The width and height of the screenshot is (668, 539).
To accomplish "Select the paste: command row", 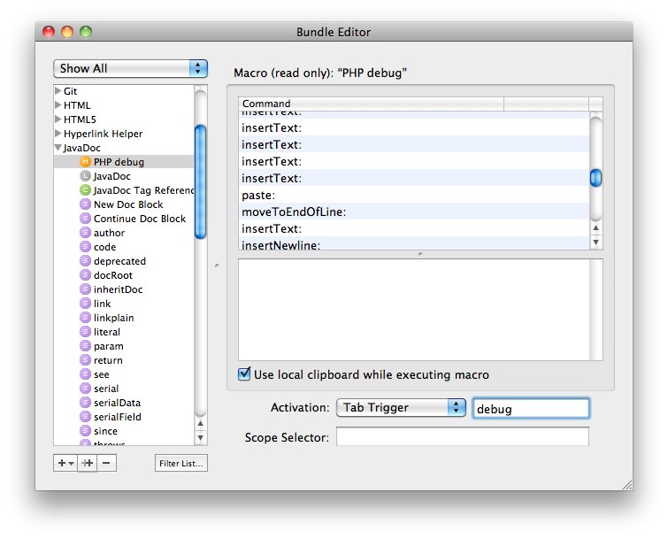I will click(414, 195).
